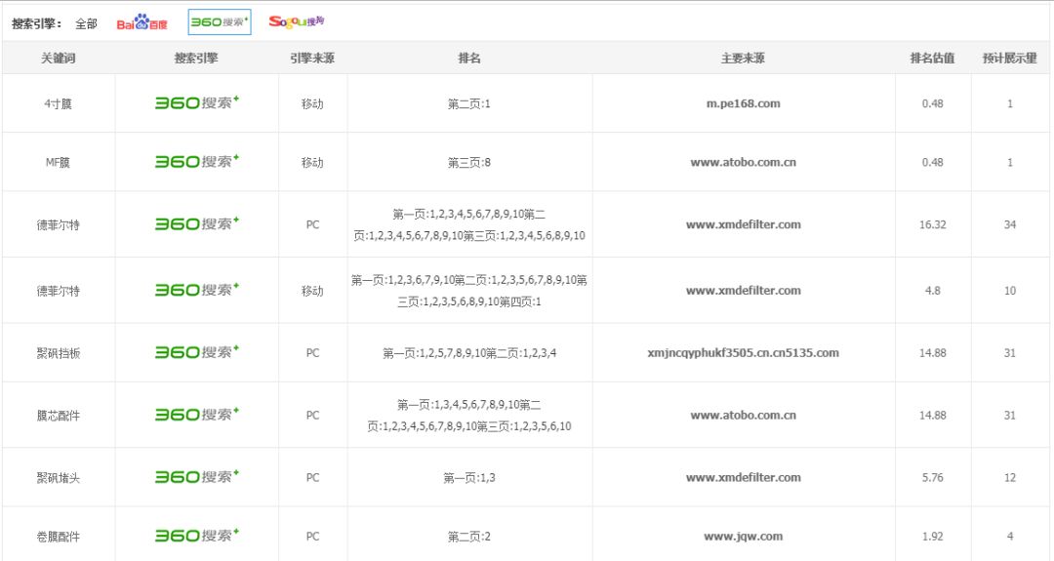Image resolution: width=1054 pixels, height=561 pixels.
Task: Select keyword 卷膜配件
Action: pyautogui.click(x=58, y=537)
